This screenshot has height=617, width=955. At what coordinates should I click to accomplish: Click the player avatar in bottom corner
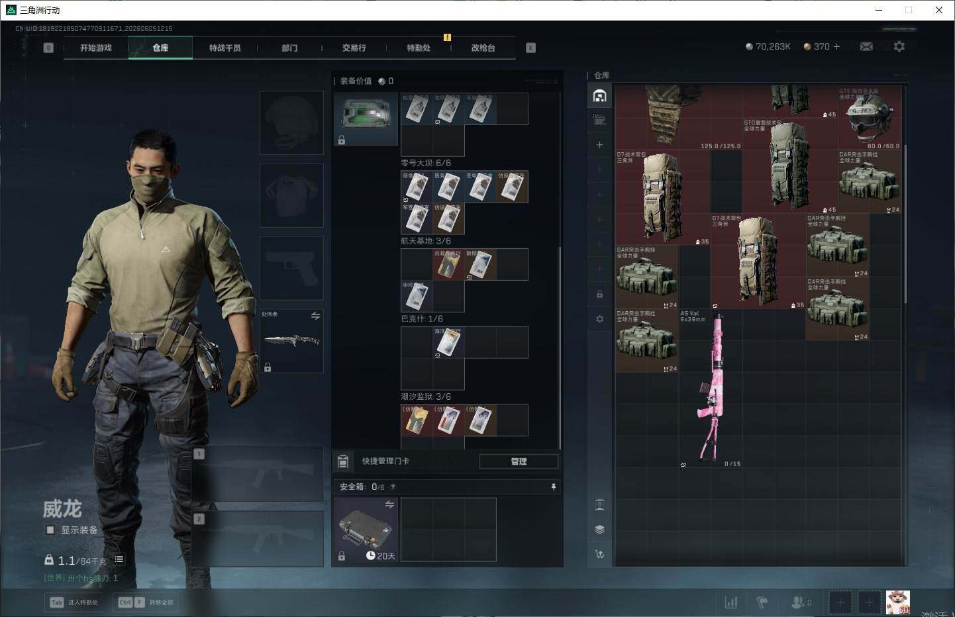pos(898,602)
